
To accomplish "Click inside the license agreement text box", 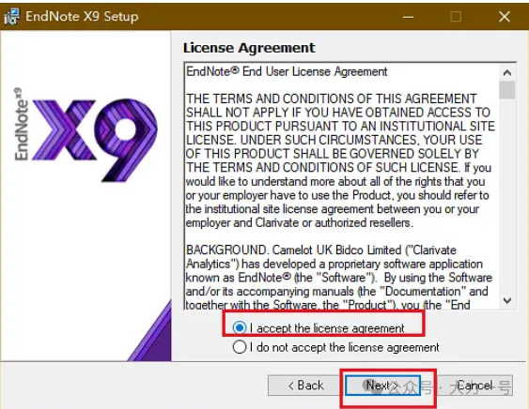I will (x=342, y=186).
